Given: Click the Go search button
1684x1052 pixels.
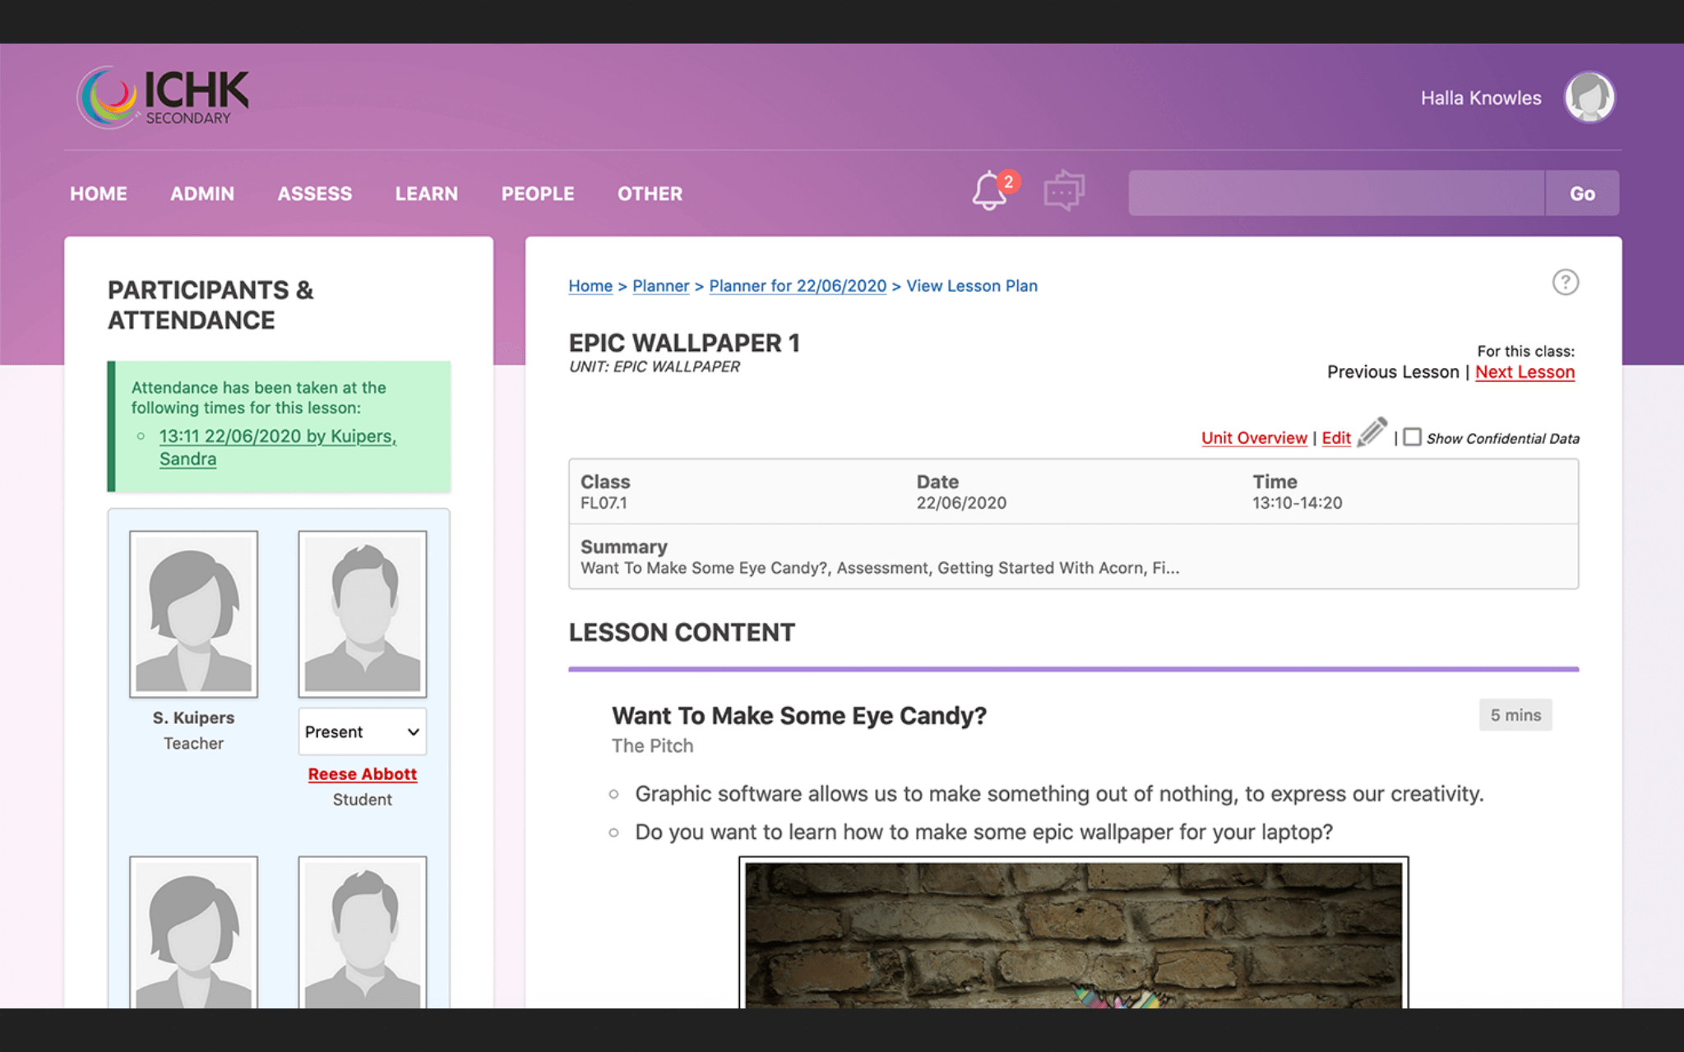Looking at the screenshot, I should pos(1581,194).
